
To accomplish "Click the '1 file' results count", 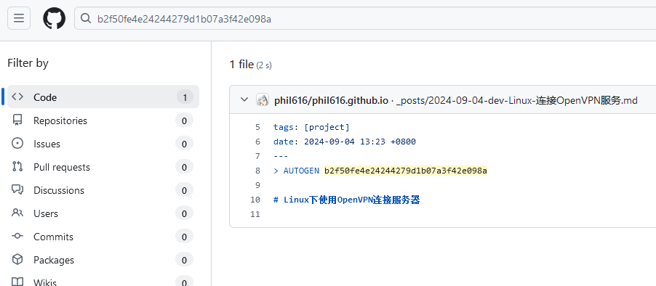I will click(241, 65).
